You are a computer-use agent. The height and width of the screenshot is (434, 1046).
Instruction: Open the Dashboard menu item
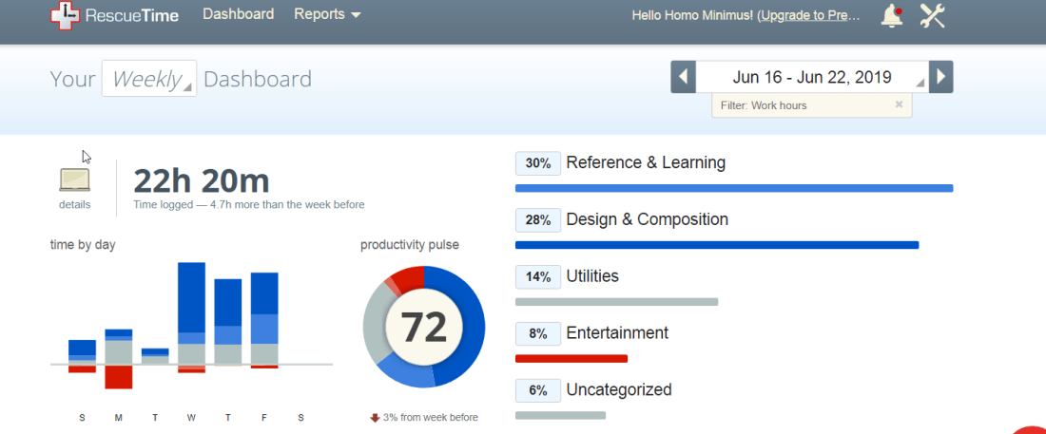238,14
